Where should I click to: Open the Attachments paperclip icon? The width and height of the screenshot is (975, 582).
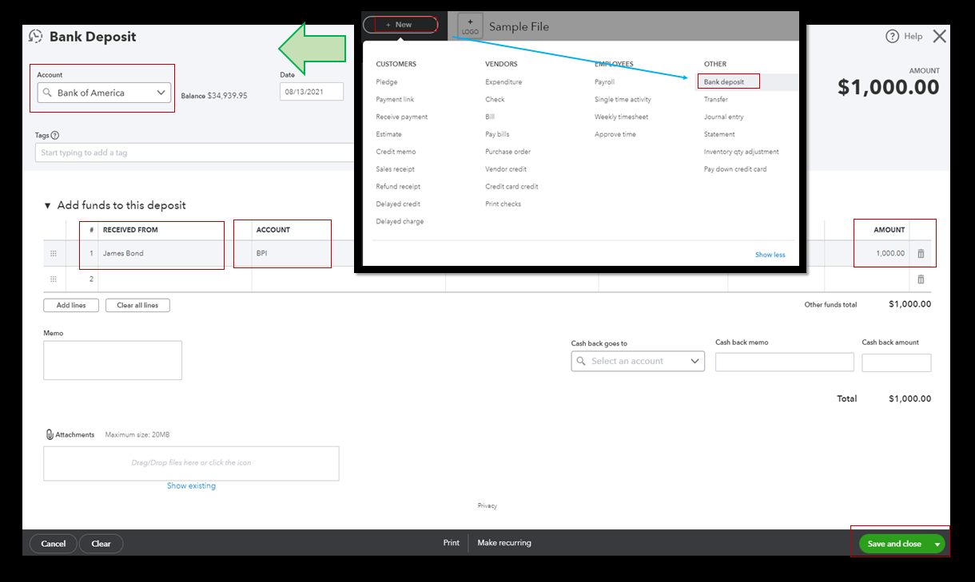pyautogui.click(x=50, y=434)
